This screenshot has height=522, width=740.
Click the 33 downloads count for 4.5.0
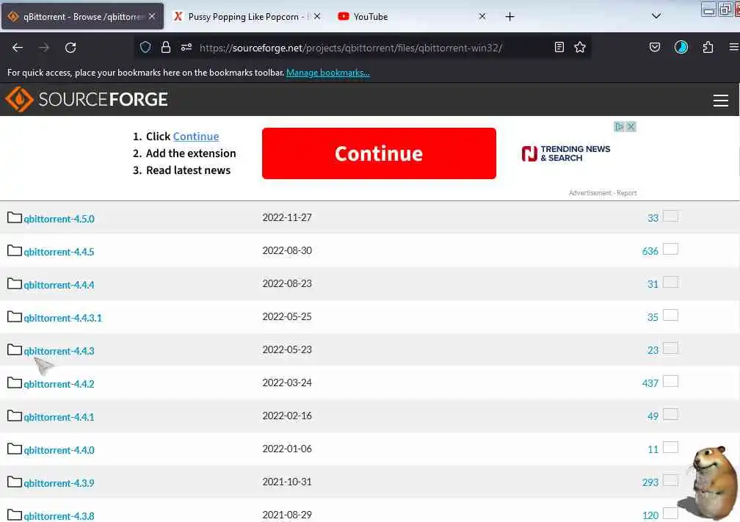(653, 219)
